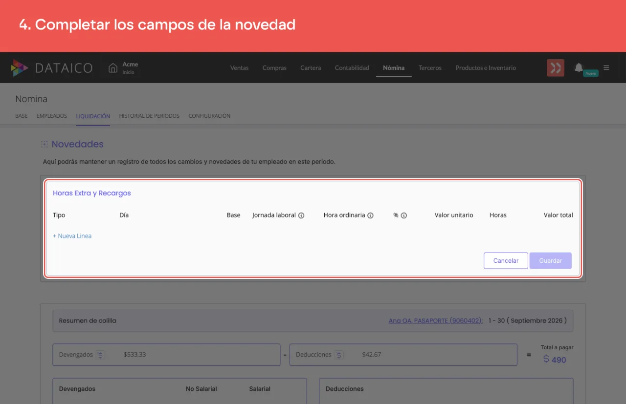Open the Contabilidad menu
The width and height of the screenshot is (626, 404).
pyautogui.click(x=352, y=68)
